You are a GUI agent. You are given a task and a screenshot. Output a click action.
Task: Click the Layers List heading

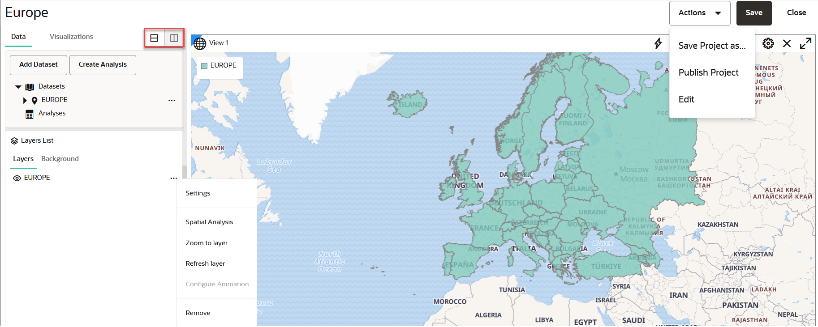pos(37,140)
